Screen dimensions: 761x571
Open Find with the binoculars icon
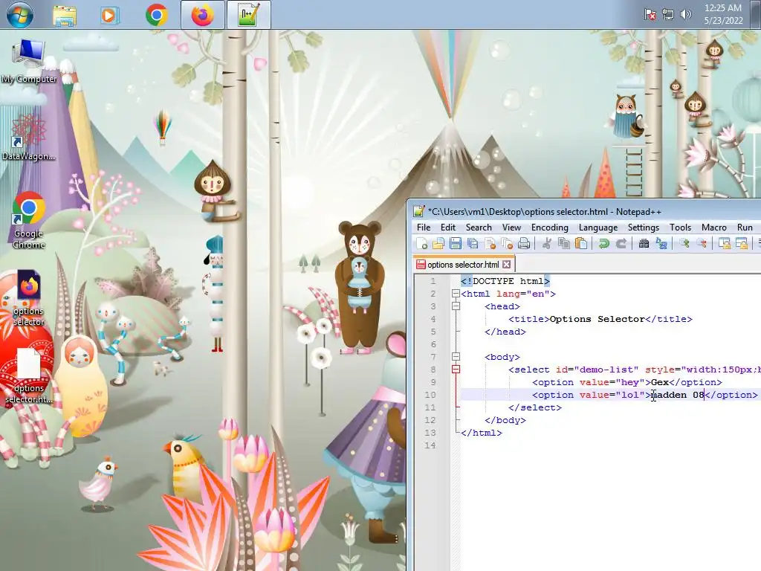coord(644,243)
